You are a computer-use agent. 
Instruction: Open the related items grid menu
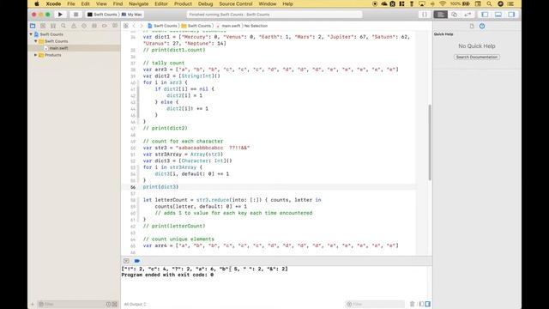[126, 26]
